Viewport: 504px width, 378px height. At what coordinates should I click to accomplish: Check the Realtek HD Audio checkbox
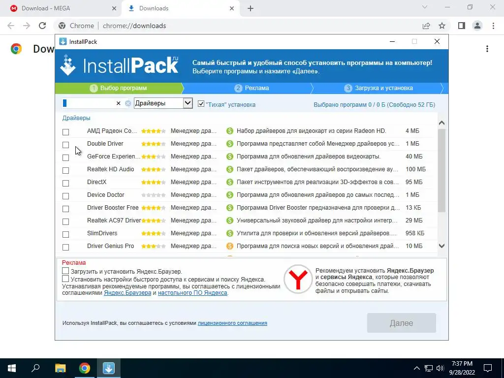pos(65,171)
